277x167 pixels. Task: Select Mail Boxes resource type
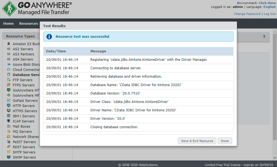21,126
